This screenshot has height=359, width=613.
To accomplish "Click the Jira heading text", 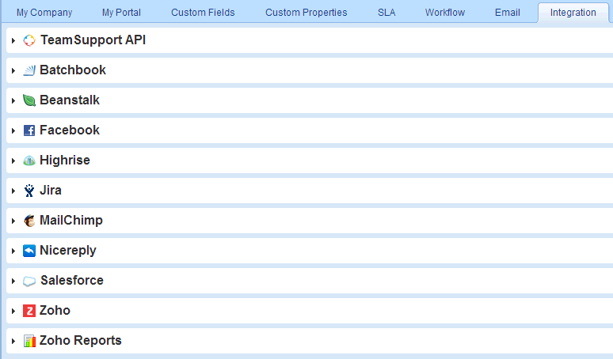I will 51,190.
